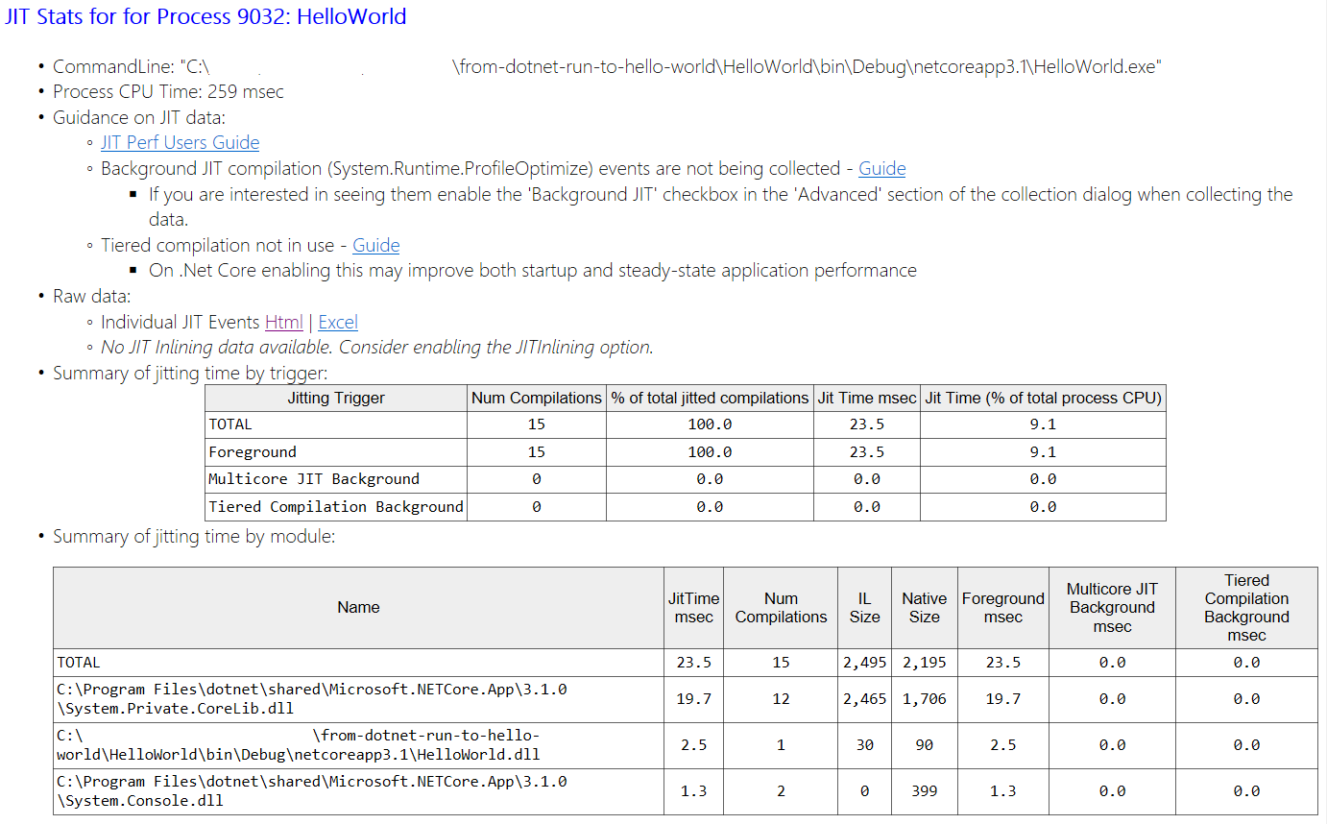Click TOTAL row label in trigger table

coord(230,424)
